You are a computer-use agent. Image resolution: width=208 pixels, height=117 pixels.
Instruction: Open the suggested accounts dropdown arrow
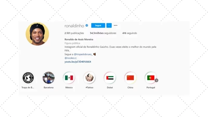109,26
